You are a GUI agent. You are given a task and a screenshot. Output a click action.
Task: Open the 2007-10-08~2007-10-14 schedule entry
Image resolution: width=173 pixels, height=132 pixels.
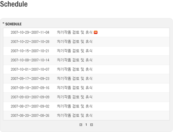click(86, 60)
